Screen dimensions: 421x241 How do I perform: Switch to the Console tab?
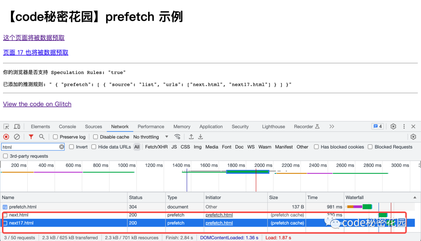[x=67, y=126]
